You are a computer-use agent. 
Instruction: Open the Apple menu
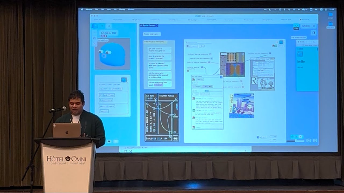coord(82,9)
